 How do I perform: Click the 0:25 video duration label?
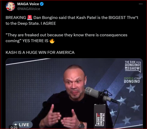14,128
